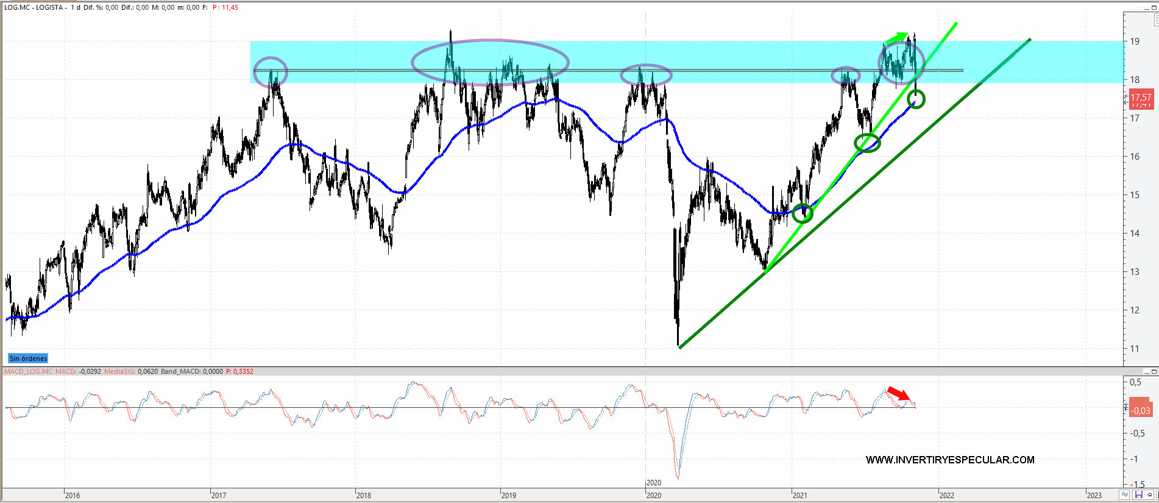Click the purple save diskette icon

(x=1138, y=494)
